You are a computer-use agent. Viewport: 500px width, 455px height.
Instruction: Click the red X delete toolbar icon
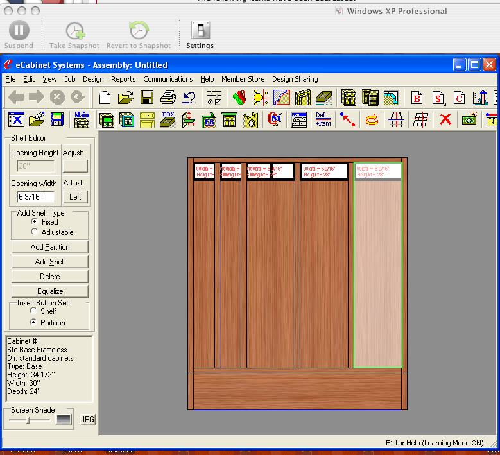pyautogui.click(x=445, y=119)
